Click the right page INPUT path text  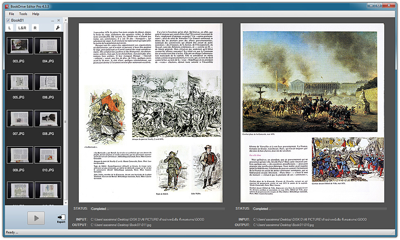310,219
